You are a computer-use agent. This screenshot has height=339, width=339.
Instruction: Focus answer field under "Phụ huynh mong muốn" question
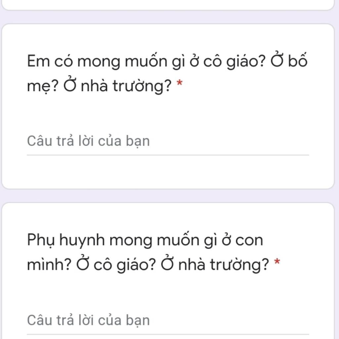pyautogui.click(x=168, y=320)
